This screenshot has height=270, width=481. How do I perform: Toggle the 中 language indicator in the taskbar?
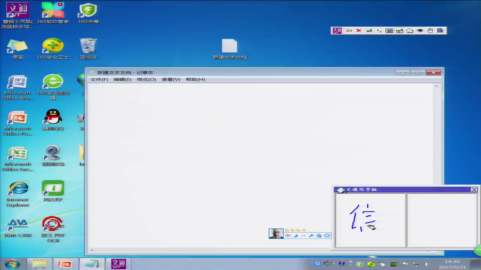coord(327,263)
